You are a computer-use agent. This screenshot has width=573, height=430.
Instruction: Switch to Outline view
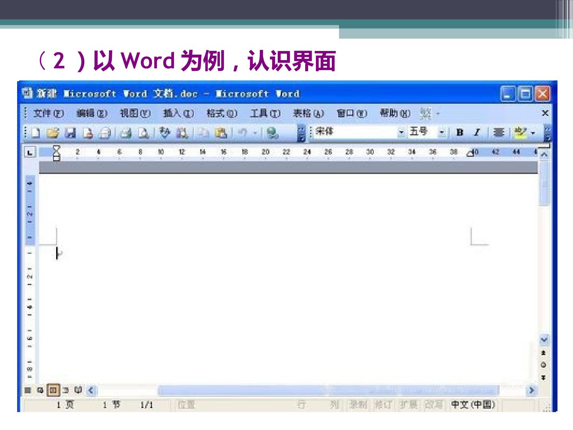pyautogui.click(x=66, y=390)
